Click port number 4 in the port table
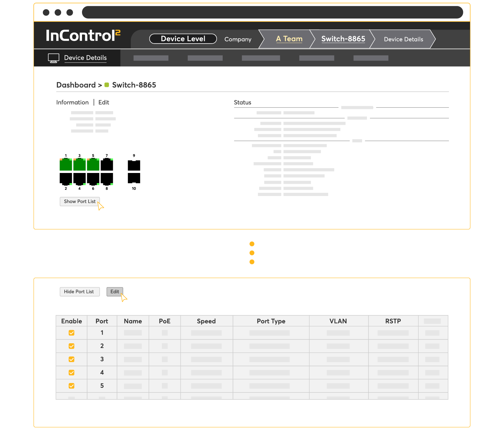The image size is (504, 432). (x=102, y=373)
